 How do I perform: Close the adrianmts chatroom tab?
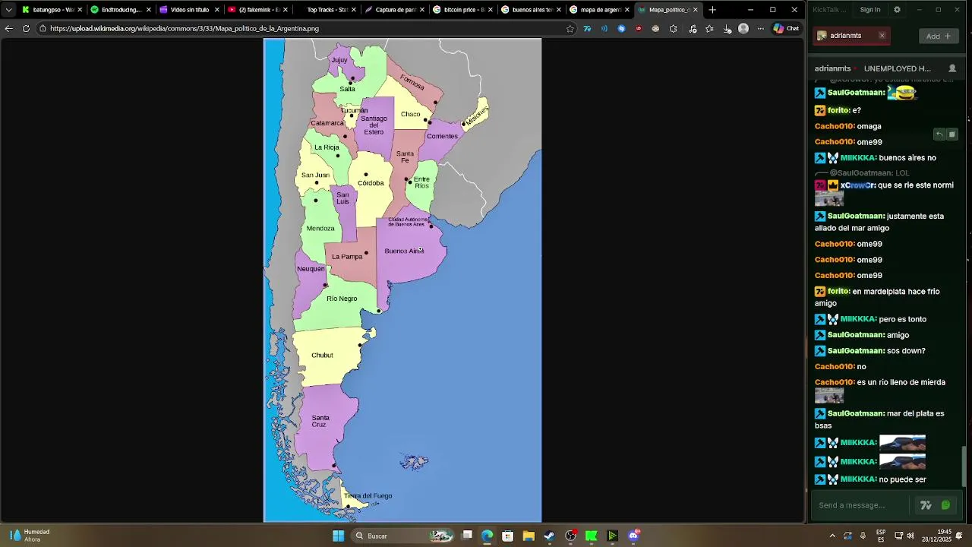click(x=882, y=36)
